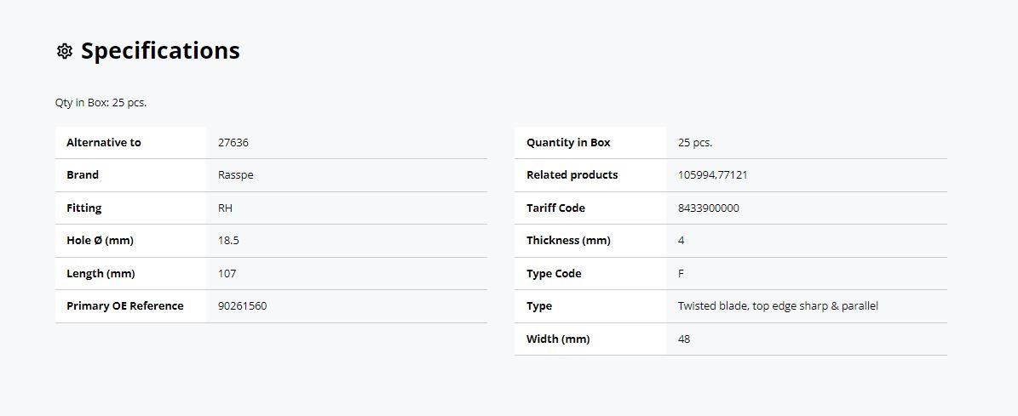Click the Alternative to label cell

tap(130, 143)
